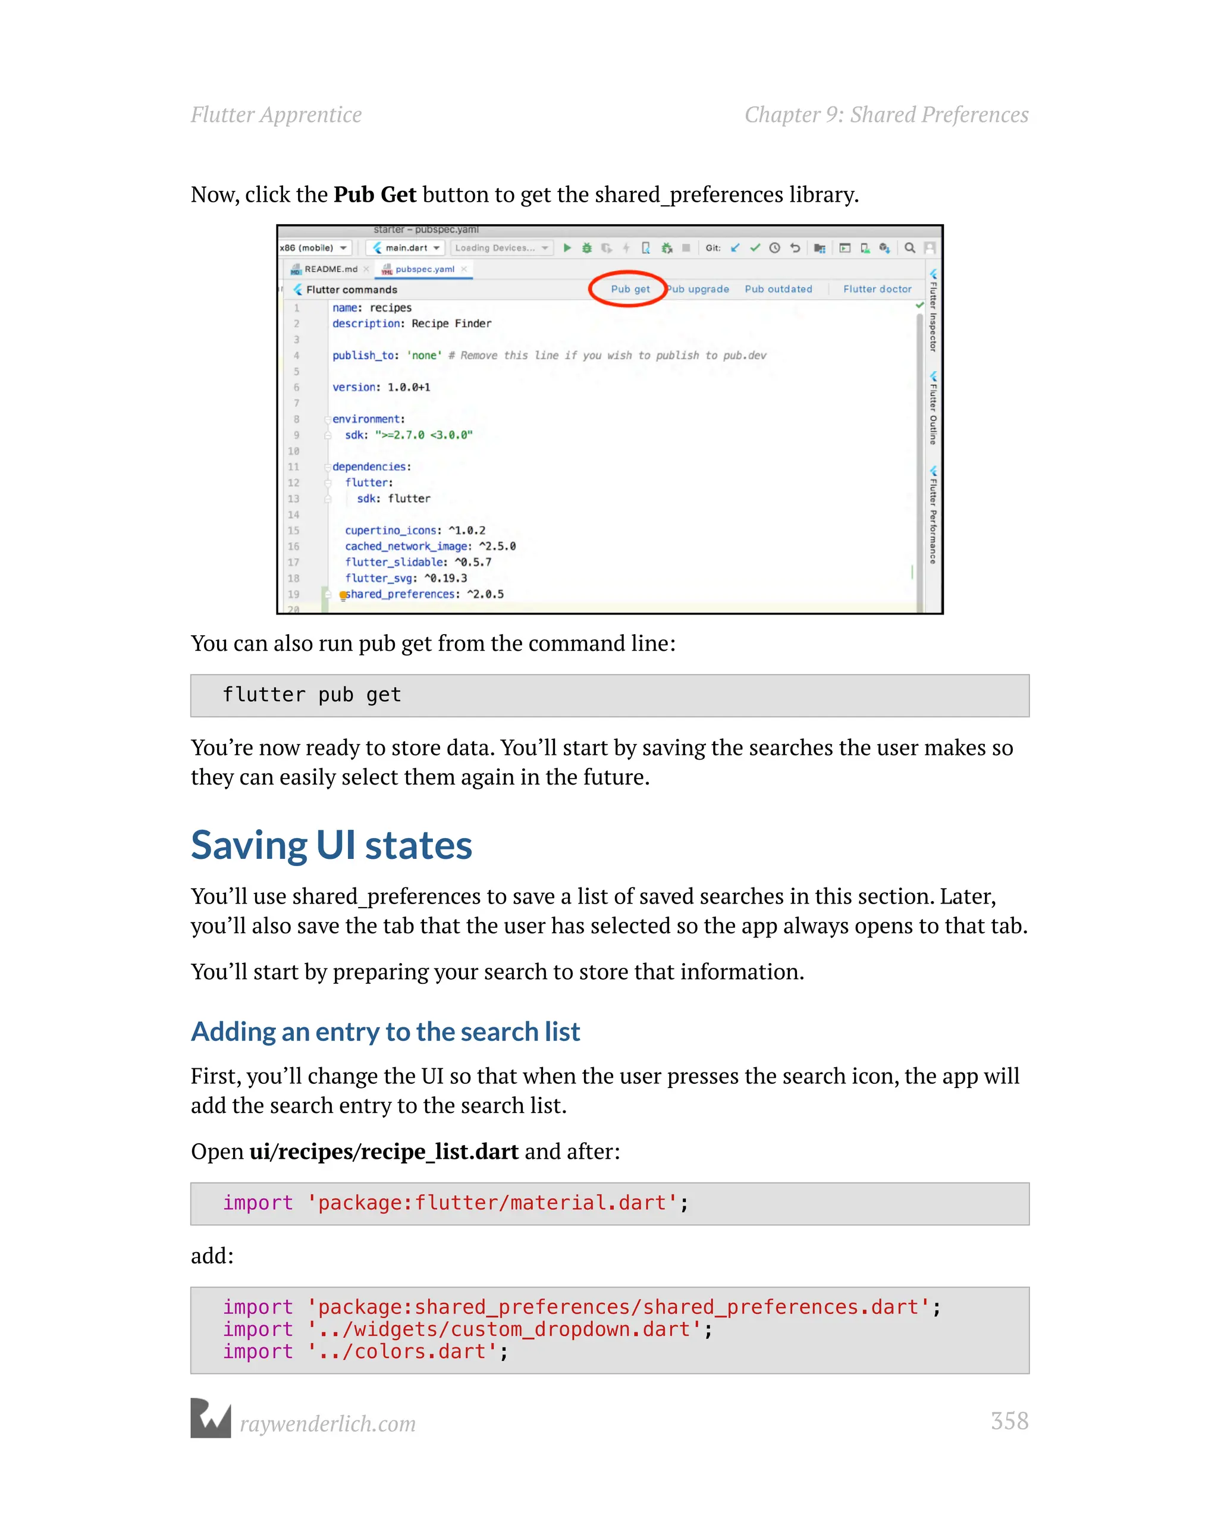Click the Flutter doctor link
Screen dimensions: 1218x1518
click(877, 289)
